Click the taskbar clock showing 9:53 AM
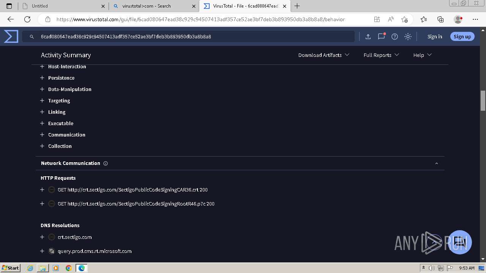Screen dimensions: 486x273 467,268
